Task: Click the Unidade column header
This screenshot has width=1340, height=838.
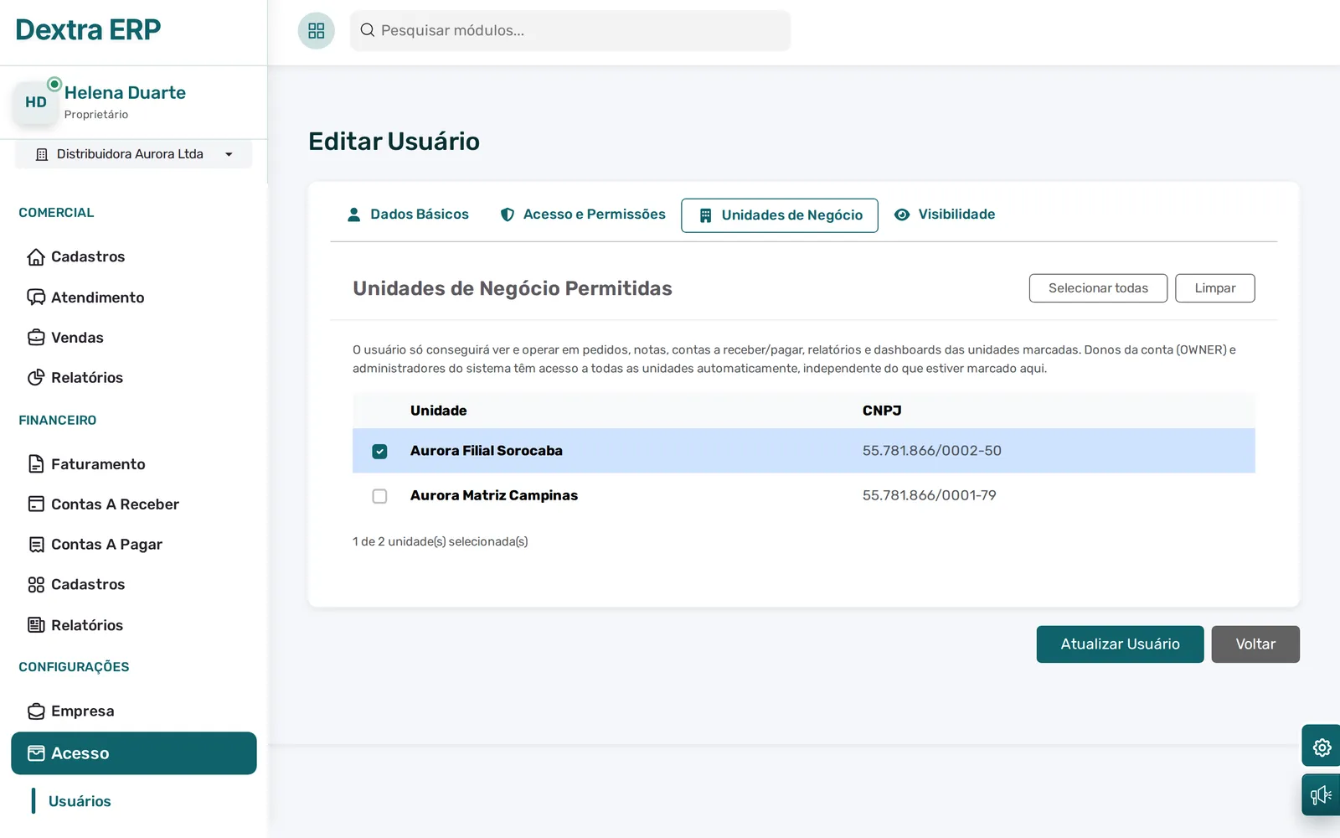Action: [438, 411]
